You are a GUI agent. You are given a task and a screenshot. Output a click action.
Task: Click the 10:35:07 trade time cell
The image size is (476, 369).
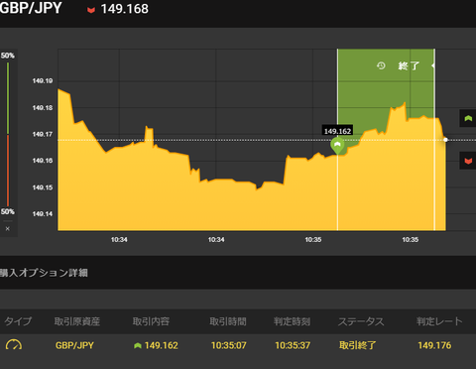[x=229, y=345]
